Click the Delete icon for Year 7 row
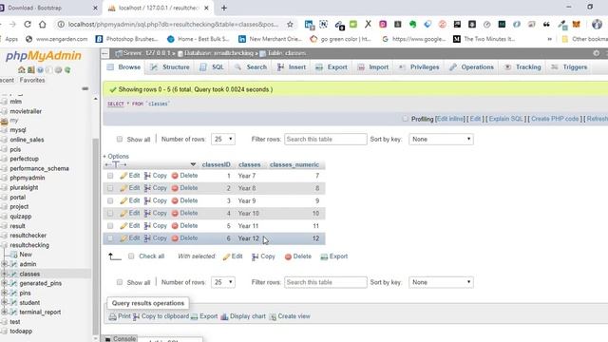 [x=175, y=176]
